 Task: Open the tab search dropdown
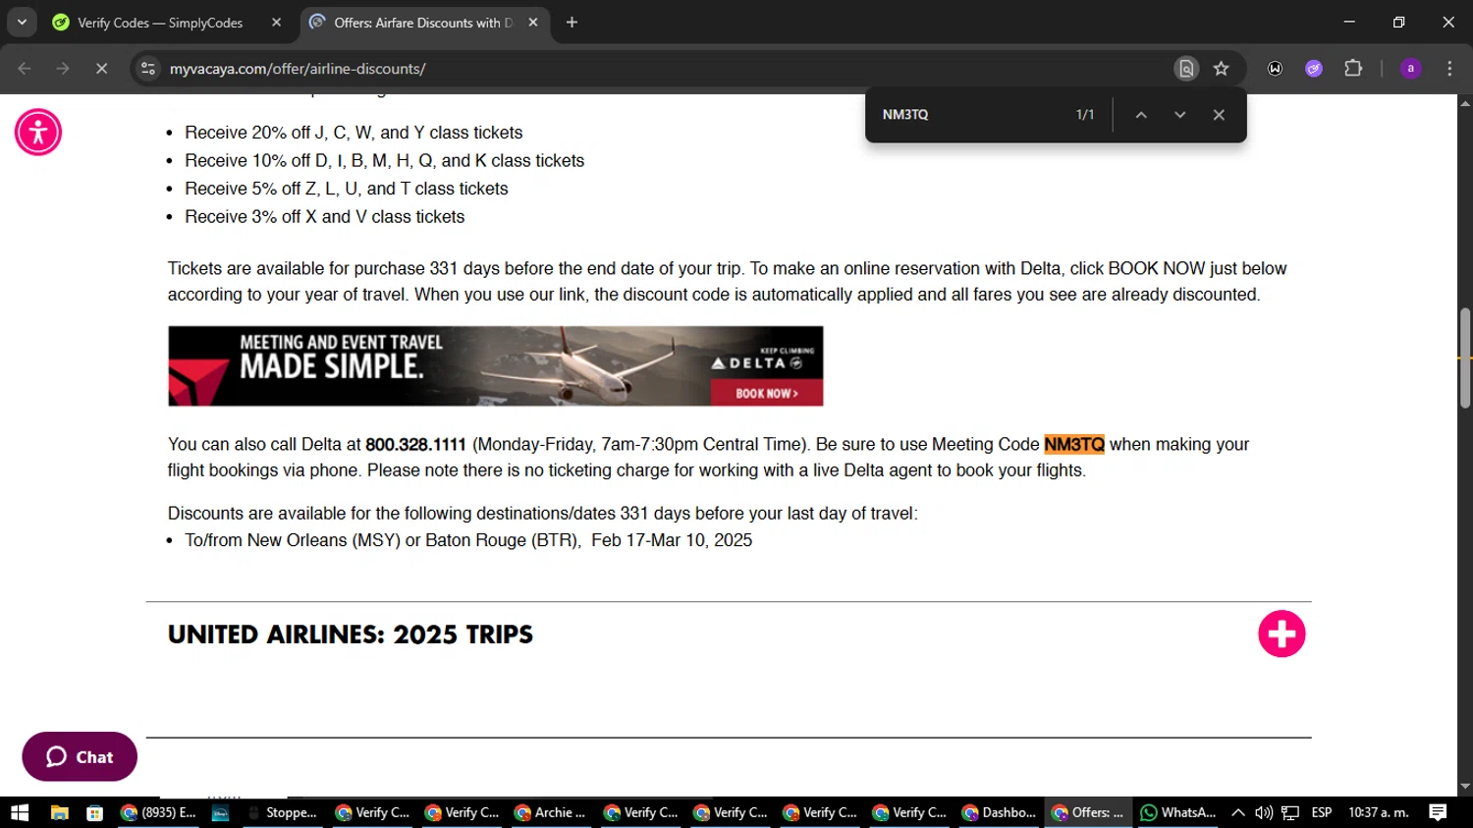[x=22, y=23]
